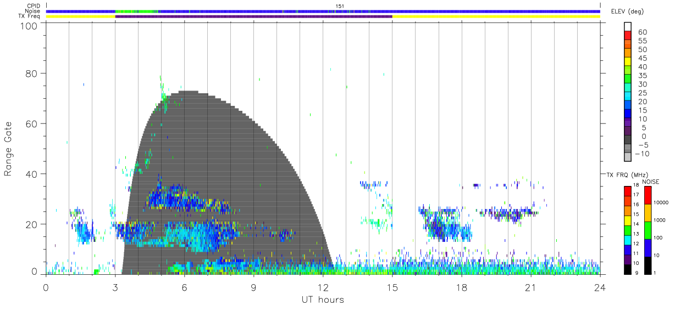675x311 pixels.
Task: Click the '15' tick label on UT hours axis
Action: tap(392, 287)
